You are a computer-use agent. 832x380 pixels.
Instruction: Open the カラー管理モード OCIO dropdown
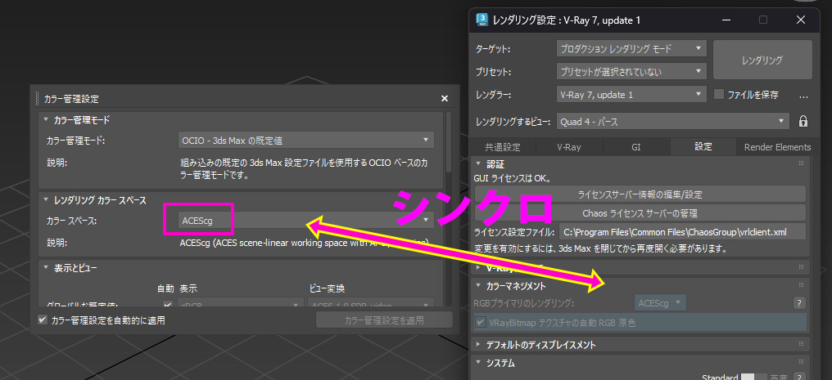tap(305, 141)
